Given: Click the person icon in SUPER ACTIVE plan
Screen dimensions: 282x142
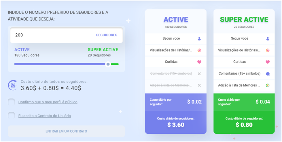Looking at the screenshot, I should [x=268, y=39].
